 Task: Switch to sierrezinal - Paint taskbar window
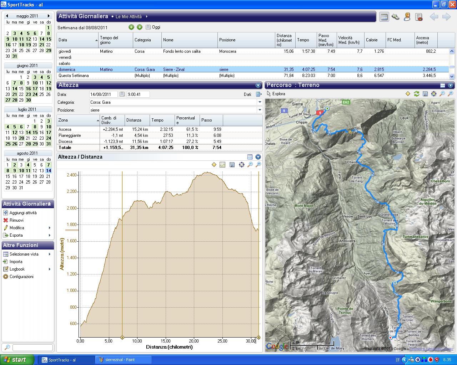[x=124, y=360]
